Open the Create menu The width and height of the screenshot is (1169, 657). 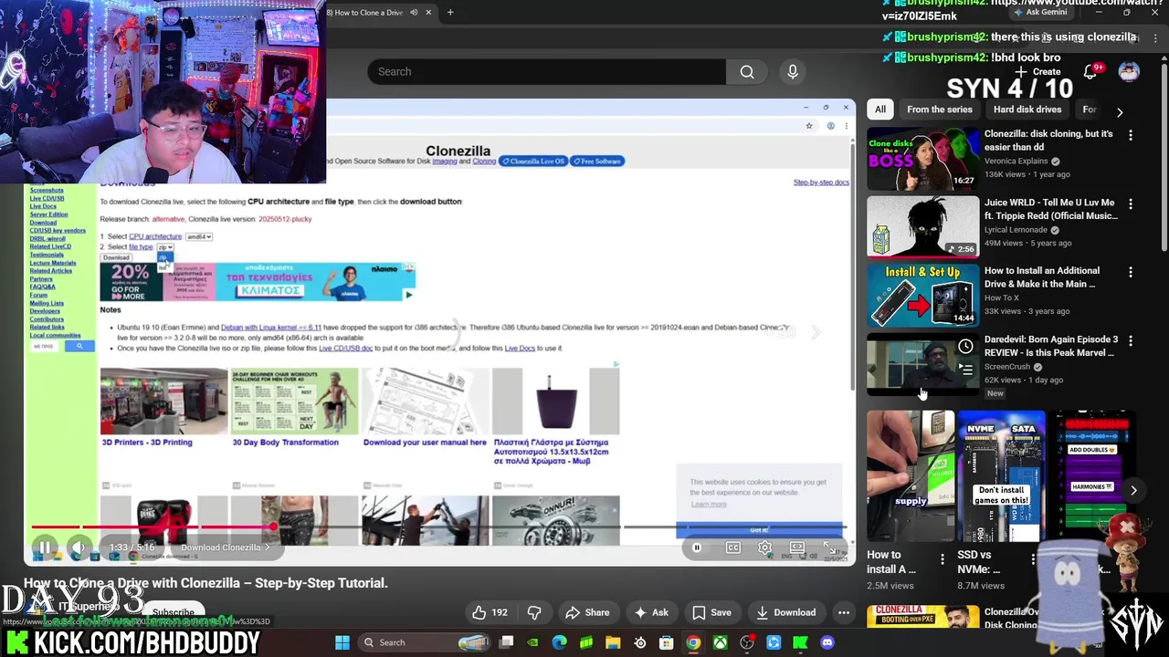[x=1037, y=71]
